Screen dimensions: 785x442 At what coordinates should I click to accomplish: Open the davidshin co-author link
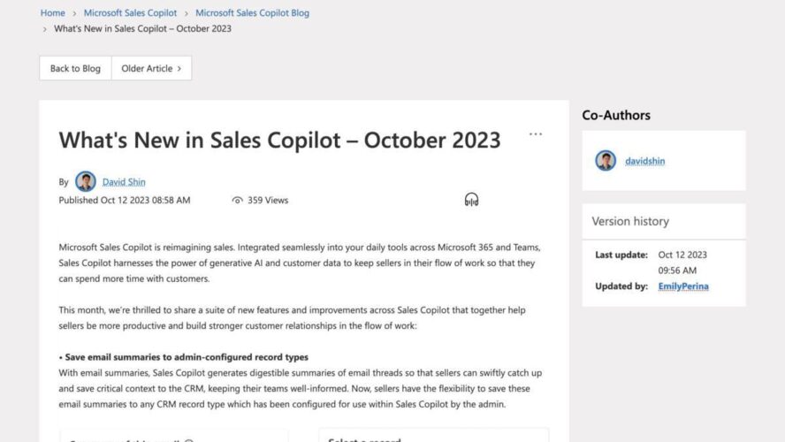coord(644,161)
